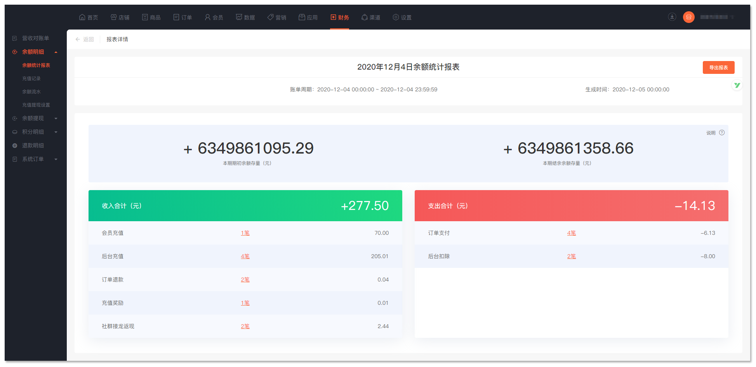Expand the 余额提现 sidebar section

click(x=56, y=119)
